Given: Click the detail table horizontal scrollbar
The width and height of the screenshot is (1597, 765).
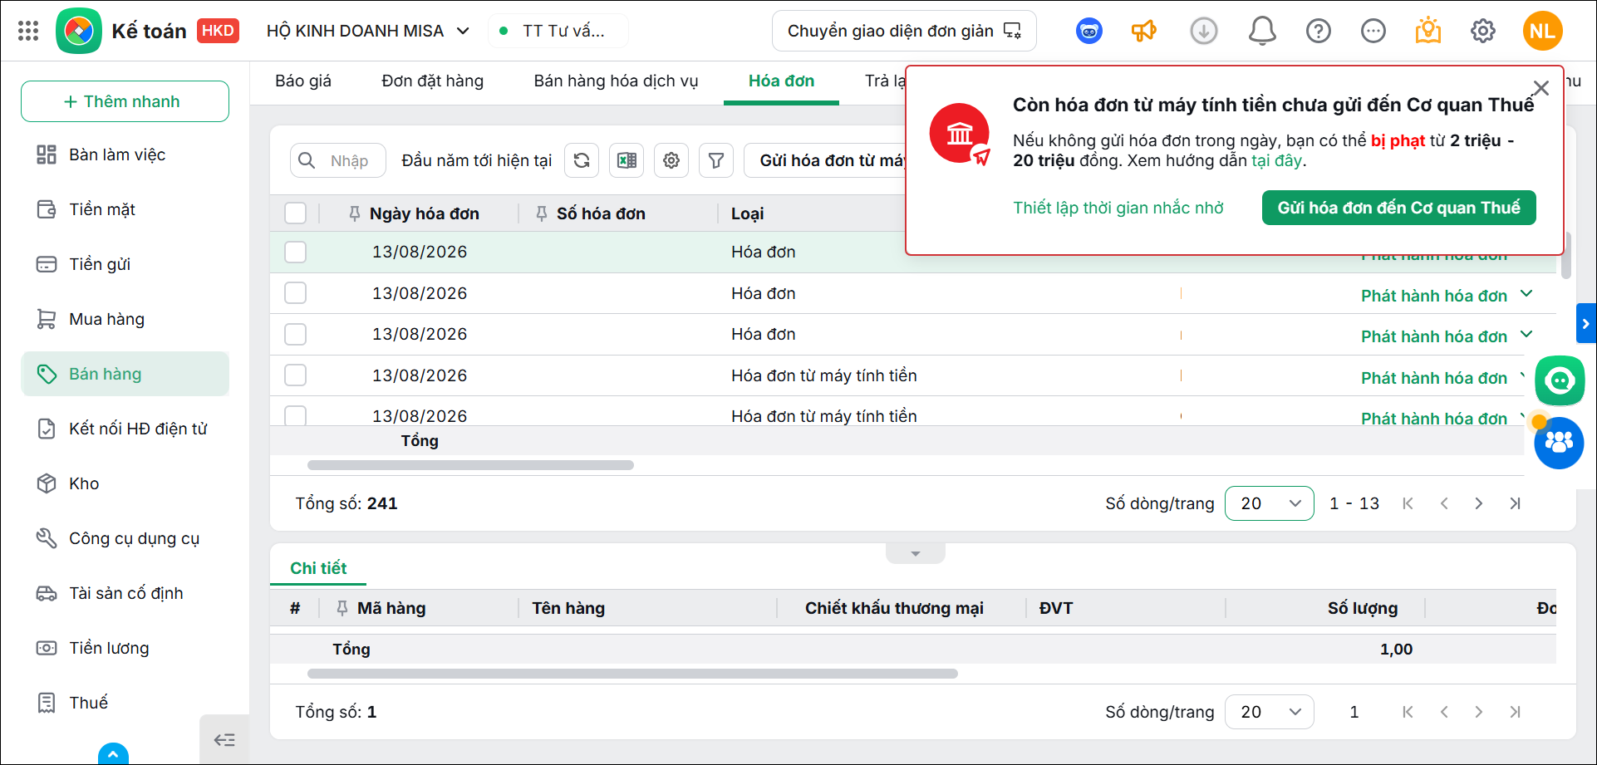Looking at the screenshot, I should 632,674.
